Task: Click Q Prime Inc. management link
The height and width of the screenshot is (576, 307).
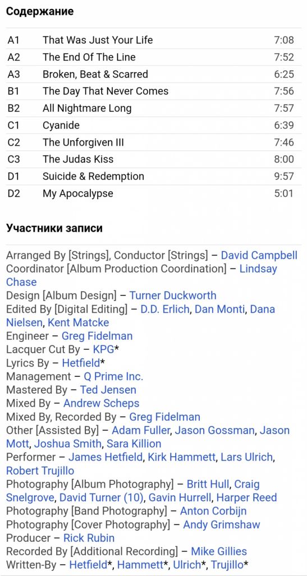Action: (113, 376)
